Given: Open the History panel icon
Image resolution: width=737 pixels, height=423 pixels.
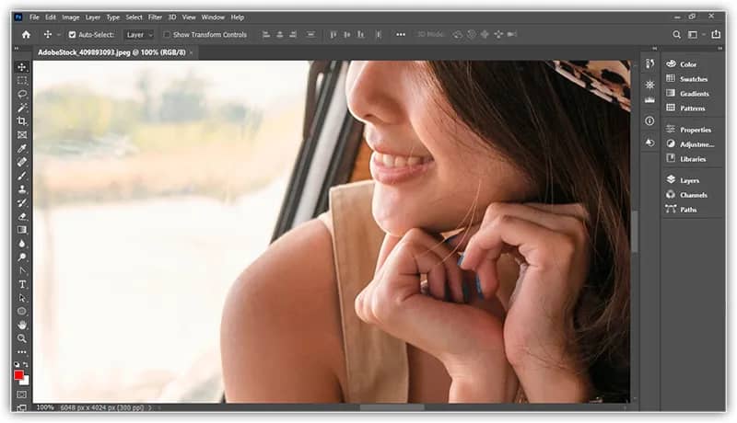Looking at the screenshot, I should pos(649,63).
